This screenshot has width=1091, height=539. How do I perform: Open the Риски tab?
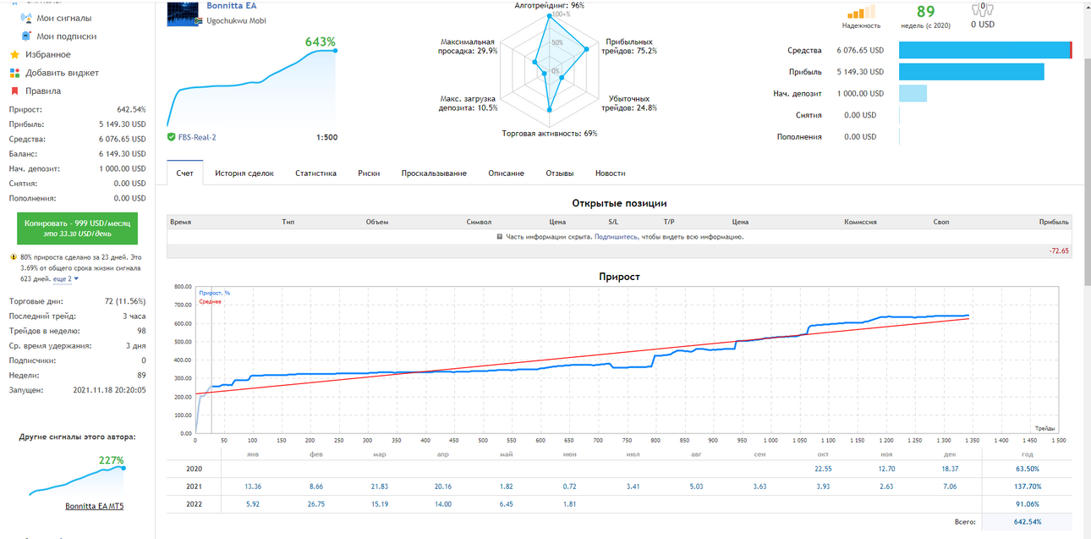[x=369, y=173]
